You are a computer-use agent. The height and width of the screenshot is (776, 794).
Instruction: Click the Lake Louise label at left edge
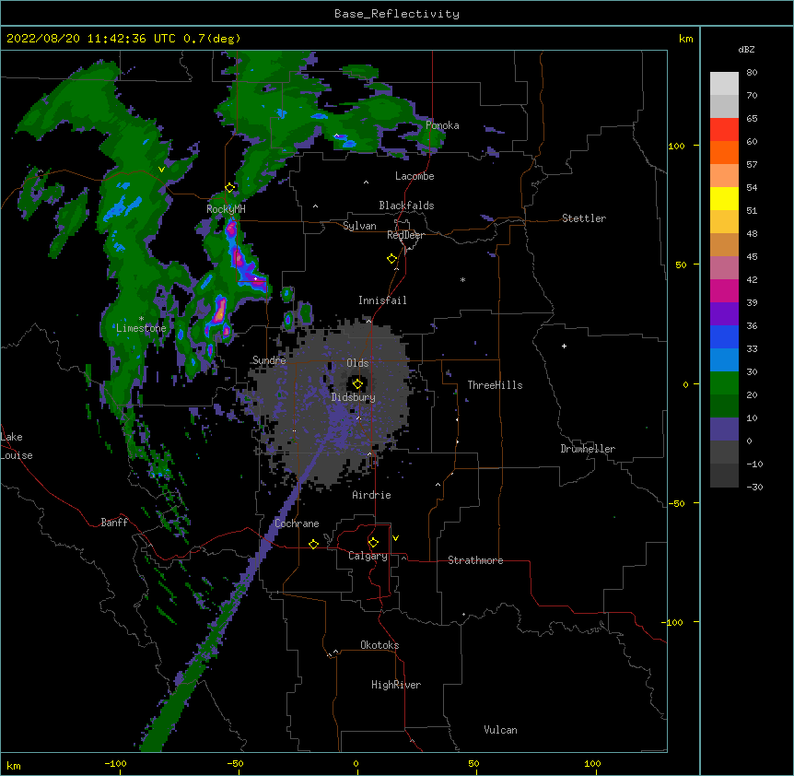pyautogui.click(x=17, y=446)
